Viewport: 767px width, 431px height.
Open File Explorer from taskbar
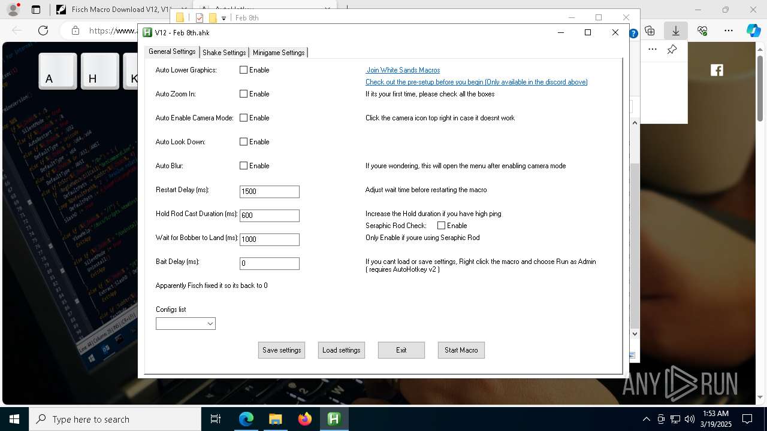(275, 419)
